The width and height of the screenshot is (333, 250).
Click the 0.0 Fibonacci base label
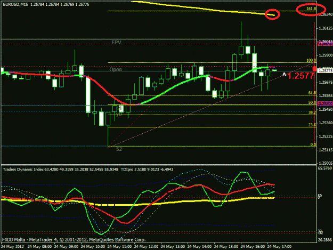click(x=313, y=144)
